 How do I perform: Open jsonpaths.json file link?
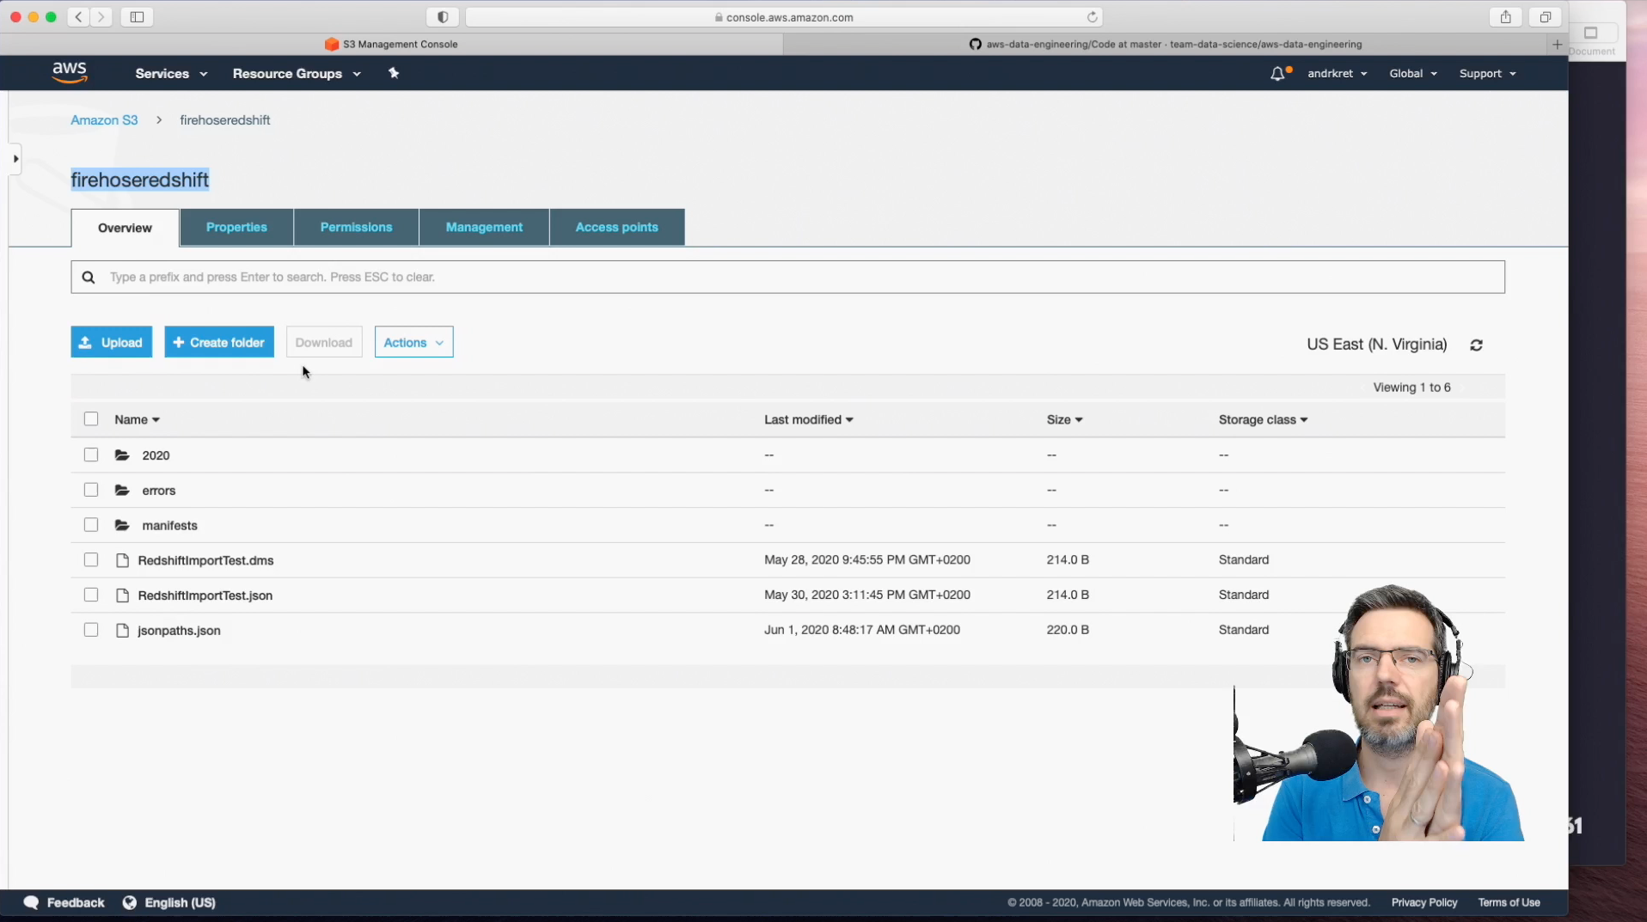click(179, 631)
